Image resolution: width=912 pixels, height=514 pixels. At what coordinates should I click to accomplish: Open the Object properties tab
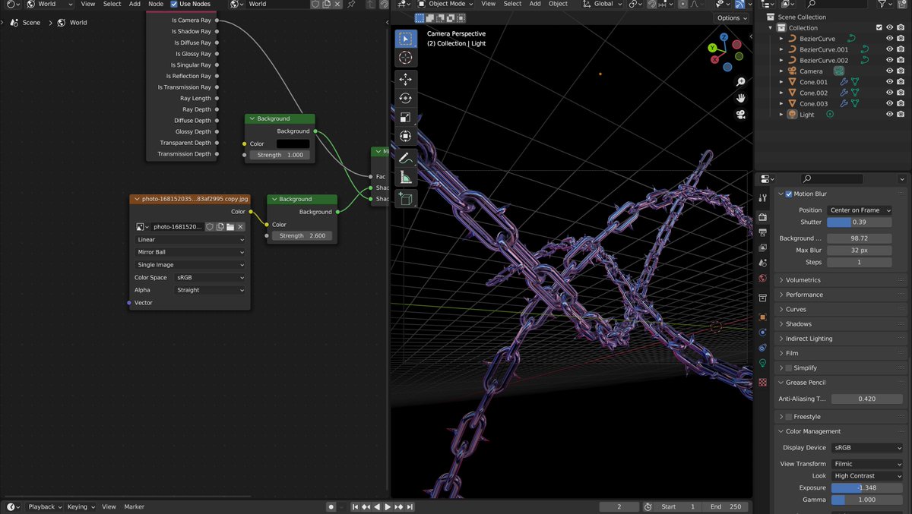762,317
